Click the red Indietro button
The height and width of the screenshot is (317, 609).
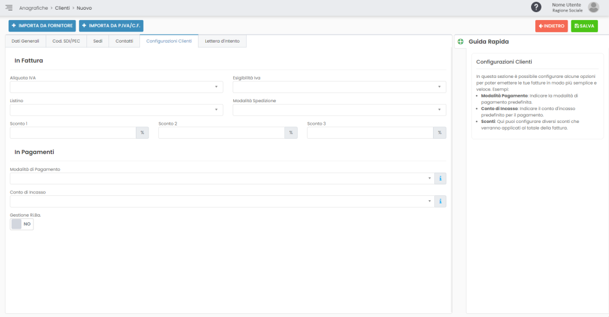[x=551, y=26]
